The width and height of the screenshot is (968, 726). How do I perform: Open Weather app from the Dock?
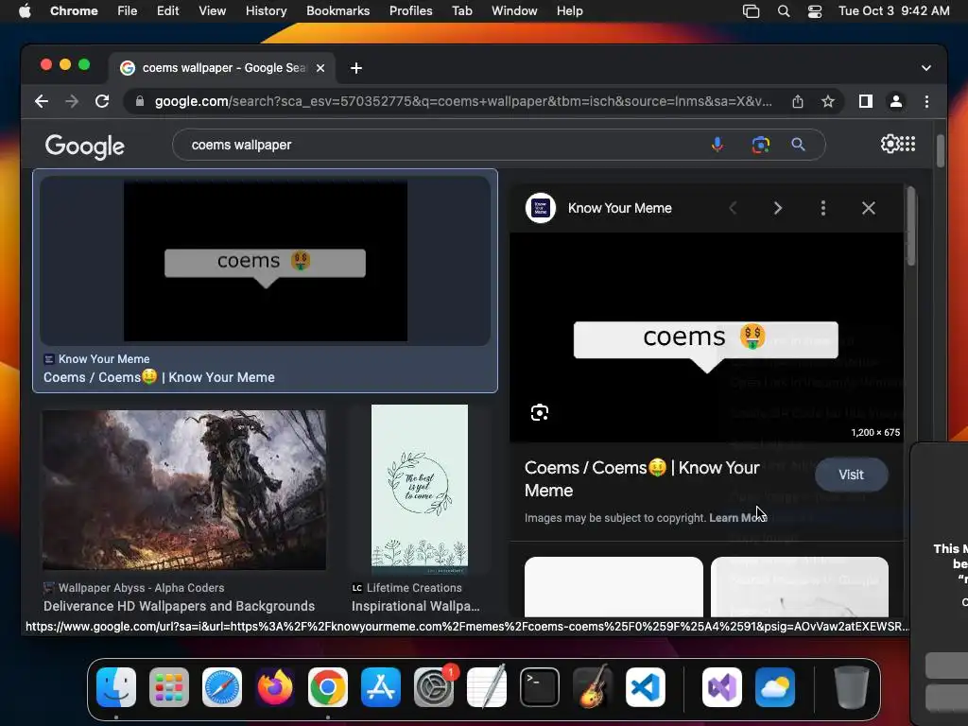click(775, 686)
